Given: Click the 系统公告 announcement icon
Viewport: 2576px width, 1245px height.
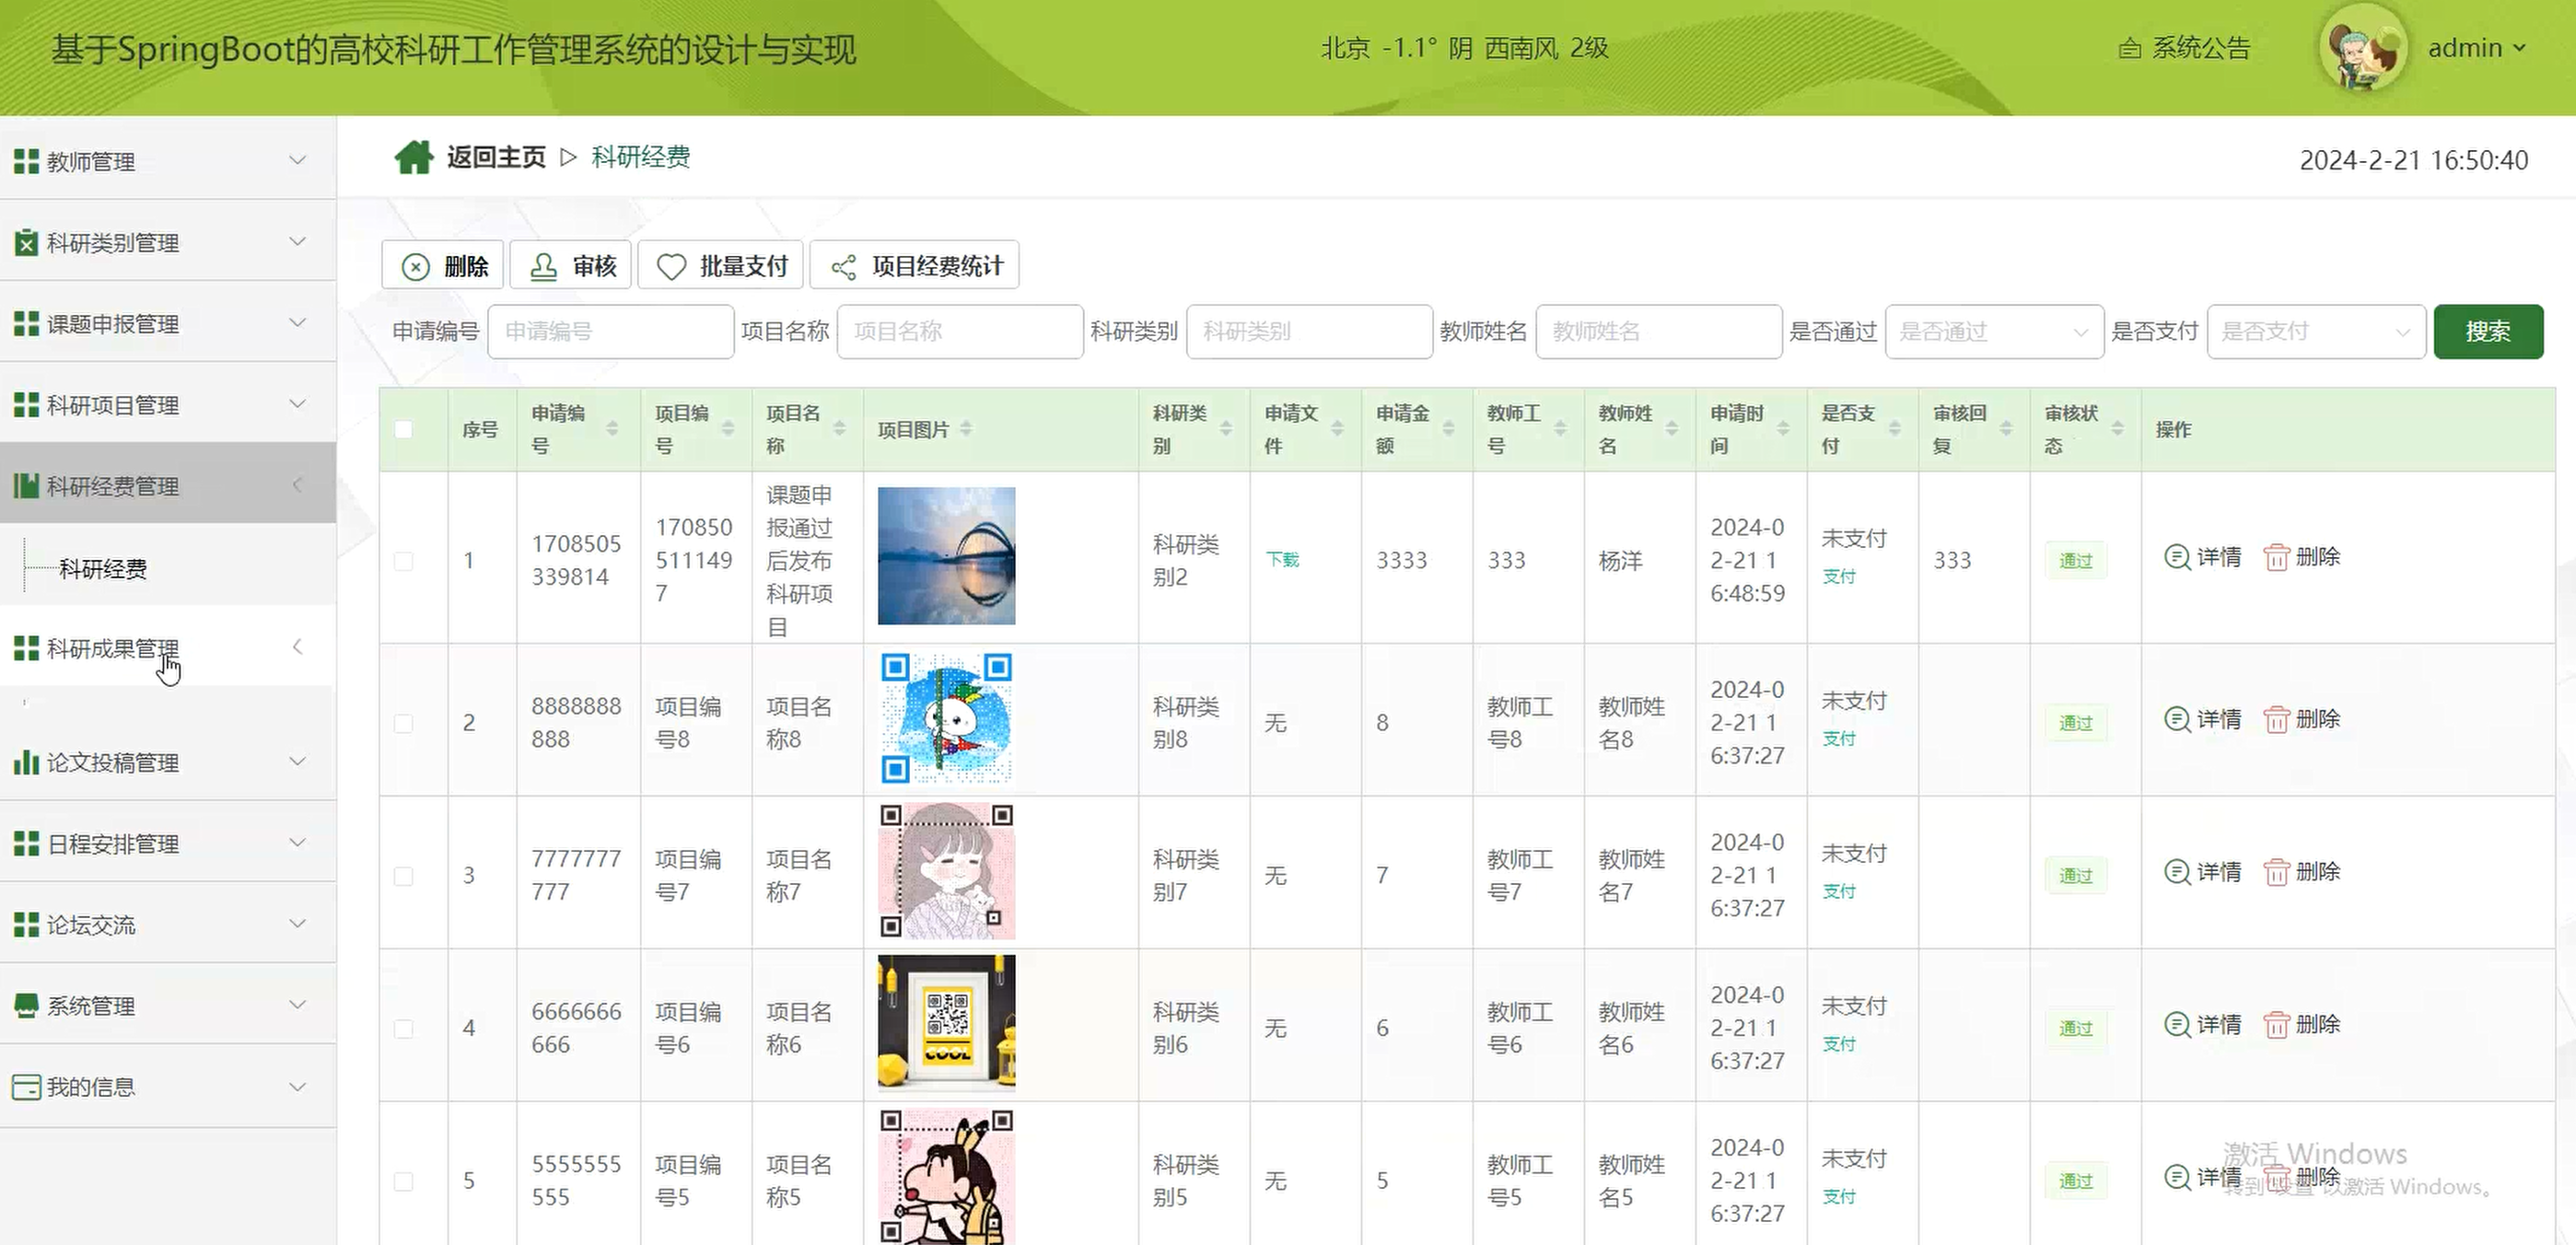Looking at the screenshot, I should pos(2130,48).
